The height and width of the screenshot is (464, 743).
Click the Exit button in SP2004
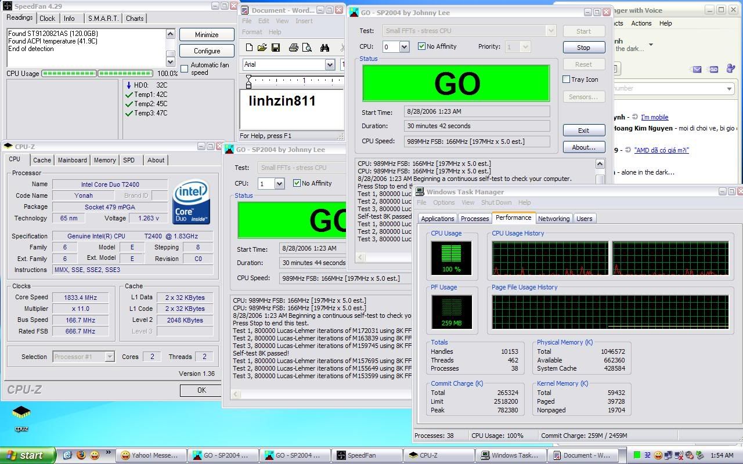tap(583, 130)
